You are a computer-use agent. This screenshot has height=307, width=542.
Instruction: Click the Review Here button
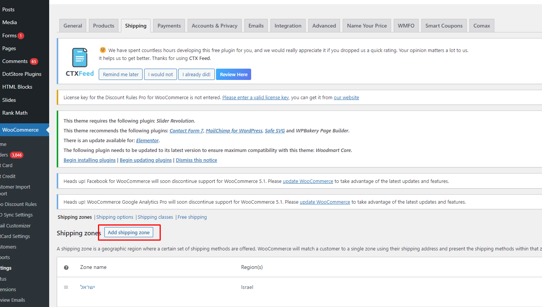click(x=234, y=74)
